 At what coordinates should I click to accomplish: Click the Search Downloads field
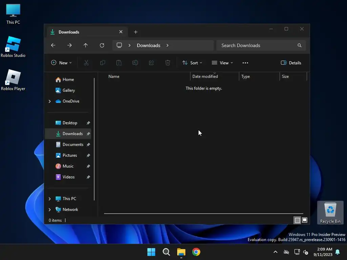(x=261, y=45)
